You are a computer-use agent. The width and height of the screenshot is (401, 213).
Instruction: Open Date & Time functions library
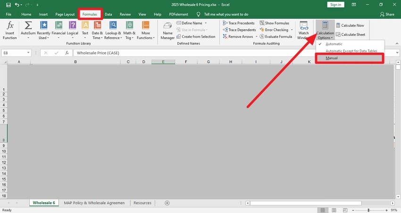[97, 30]
